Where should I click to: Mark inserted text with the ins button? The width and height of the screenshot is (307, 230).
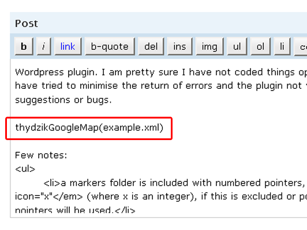click(179, 46)
